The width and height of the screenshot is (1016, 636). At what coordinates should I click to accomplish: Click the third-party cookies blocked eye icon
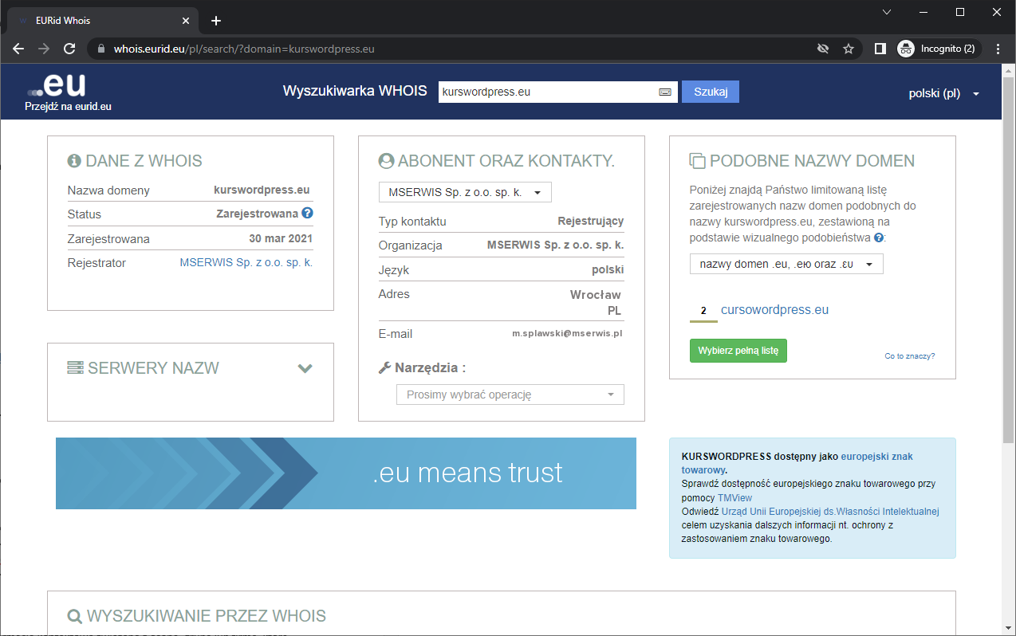(x=823, y=49)
